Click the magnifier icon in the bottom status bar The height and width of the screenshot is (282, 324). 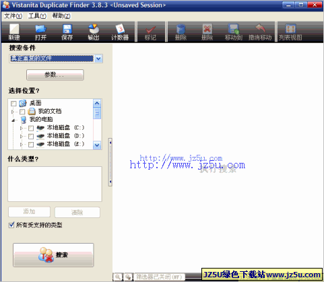118,277
